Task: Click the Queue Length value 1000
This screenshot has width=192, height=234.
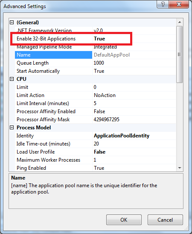Action: pyautogui.click(x=99, y=63)
